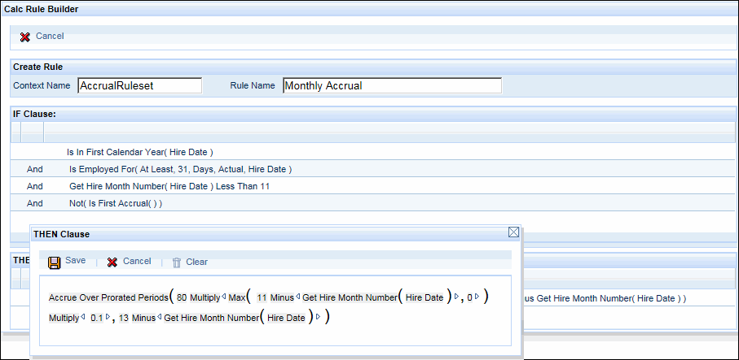Click the Save disk icon in THEN Clause
Viewport: 739px width, 360px height.
pos(55,262)
